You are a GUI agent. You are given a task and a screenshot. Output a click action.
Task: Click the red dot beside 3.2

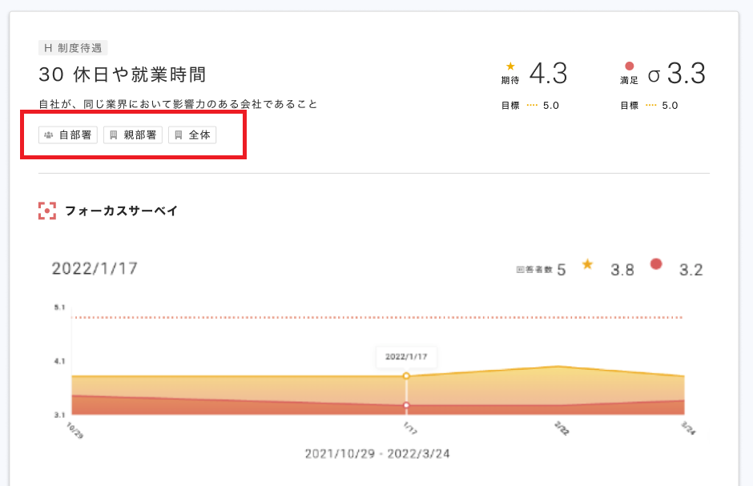pyautogui.click(x=656, y=264)
